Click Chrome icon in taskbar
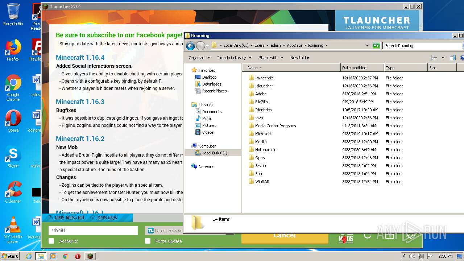This screenshot has height=261, width=464. click(66, 256)
